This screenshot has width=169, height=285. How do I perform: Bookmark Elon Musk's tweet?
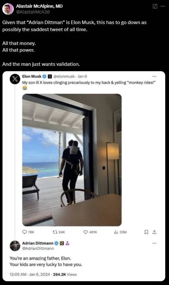click(146, 232)
